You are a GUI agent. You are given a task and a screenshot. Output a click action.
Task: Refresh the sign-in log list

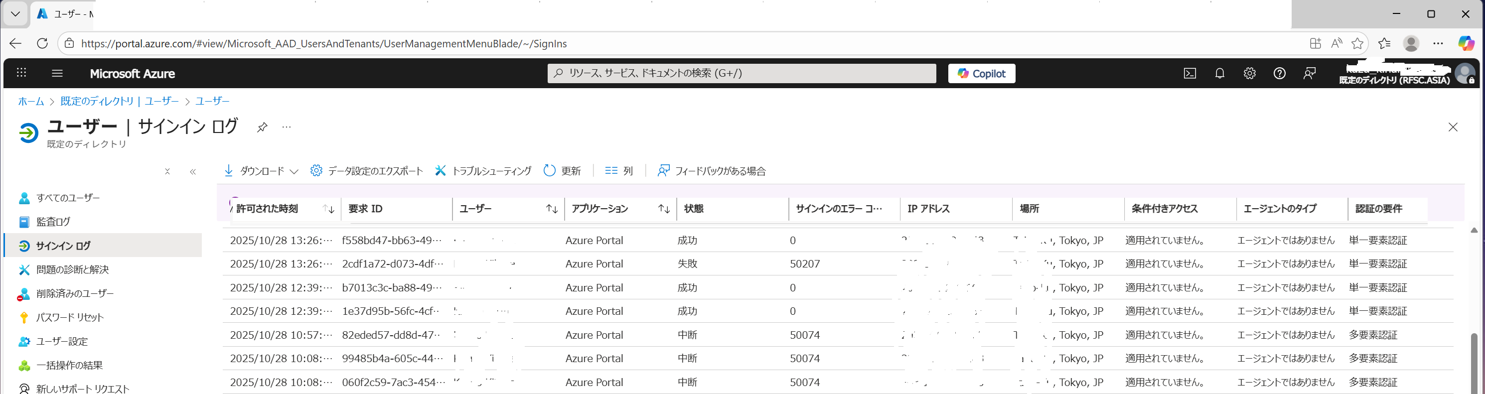(x=562, y=171)
